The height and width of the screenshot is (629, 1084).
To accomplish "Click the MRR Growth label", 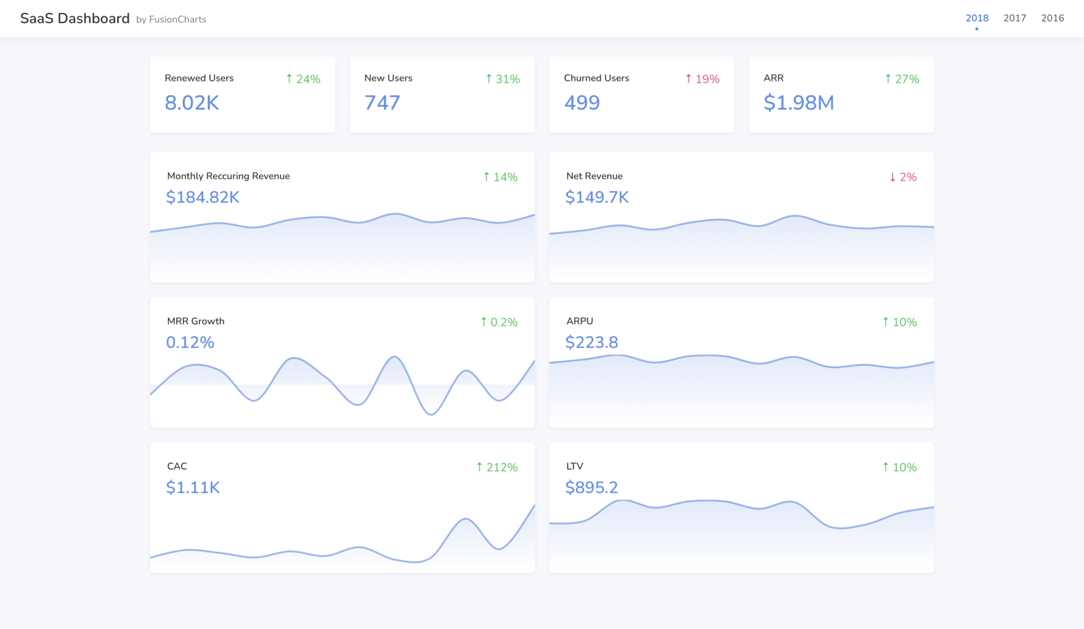I will (x=196, y=321).
